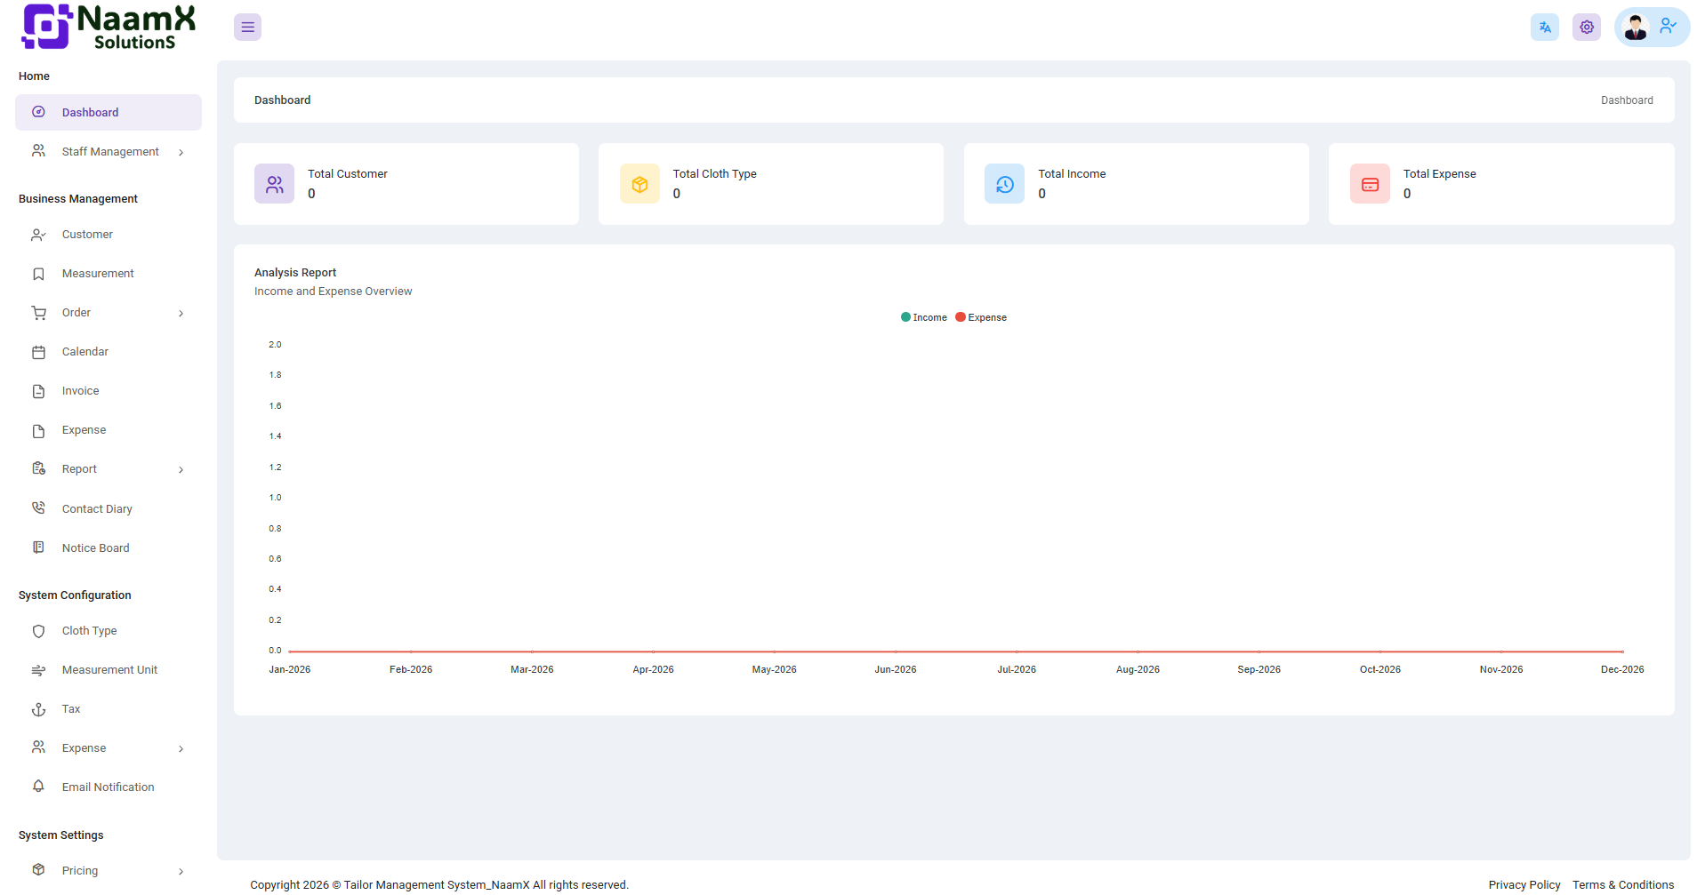Expand the Report submenu chevron
The image size is (1705, 895).
coord(181,470)
